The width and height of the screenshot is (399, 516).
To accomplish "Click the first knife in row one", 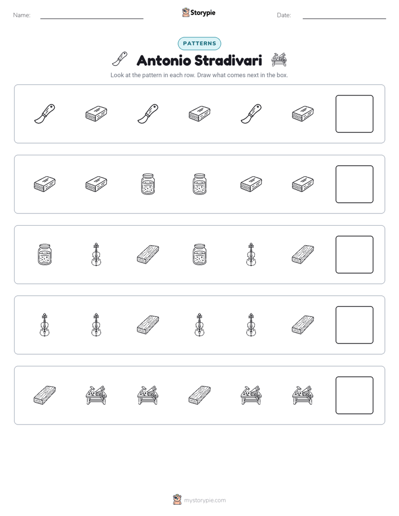I will 45,114.
